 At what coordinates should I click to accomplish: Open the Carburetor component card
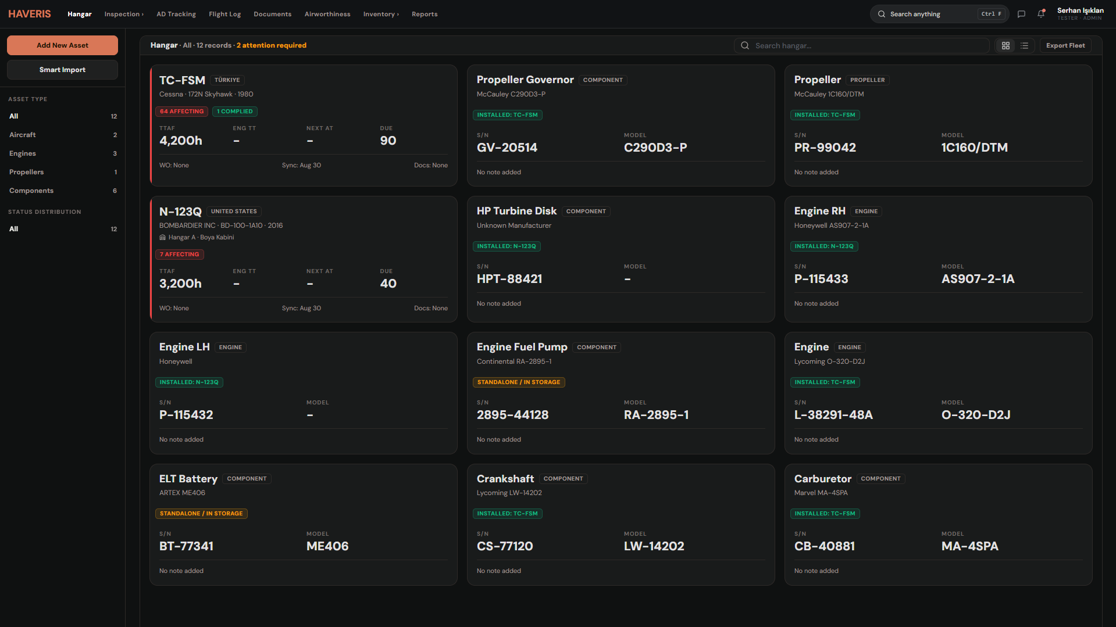tap(939, 524)
